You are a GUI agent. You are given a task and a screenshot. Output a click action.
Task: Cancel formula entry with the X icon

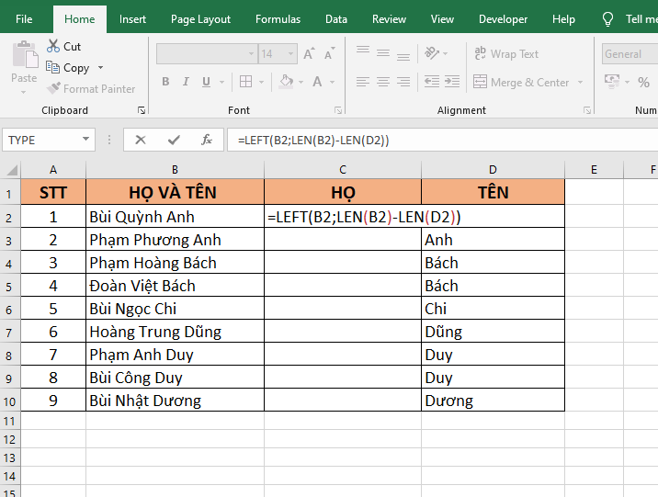141,140
